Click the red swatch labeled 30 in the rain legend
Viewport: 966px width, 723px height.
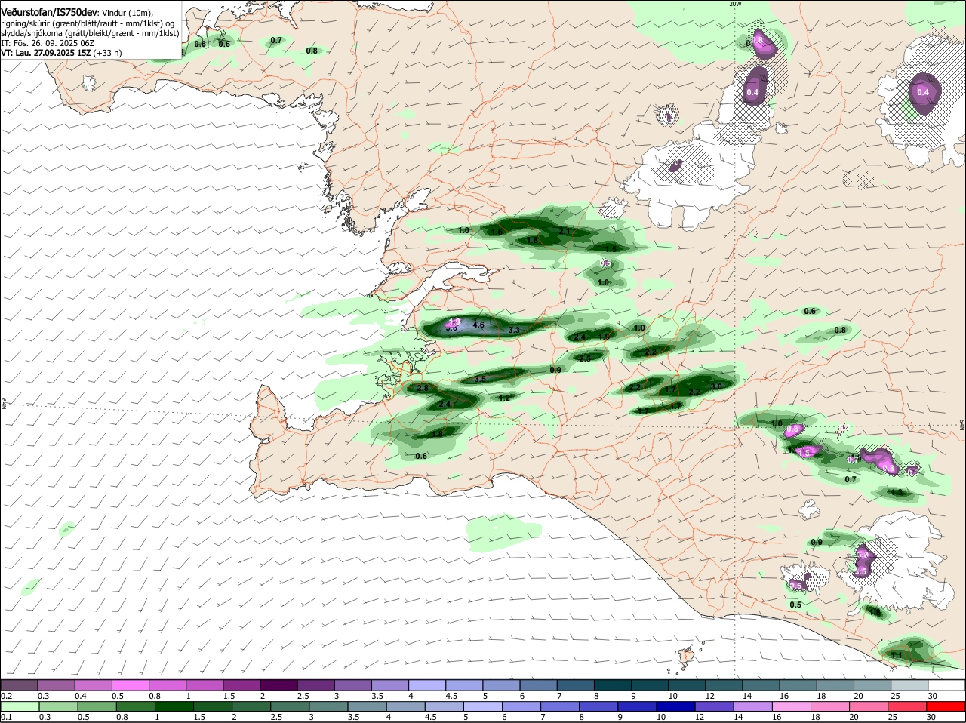point(946,706)
